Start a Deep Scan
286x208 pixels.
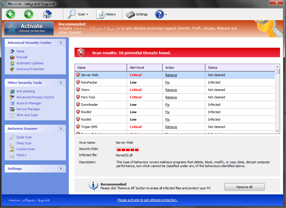click(24, 143)
